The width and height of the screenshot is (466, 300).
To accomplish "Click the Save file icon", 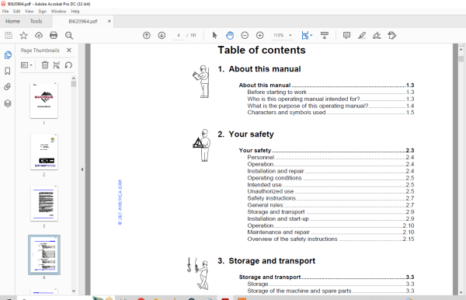I will 9,36.
